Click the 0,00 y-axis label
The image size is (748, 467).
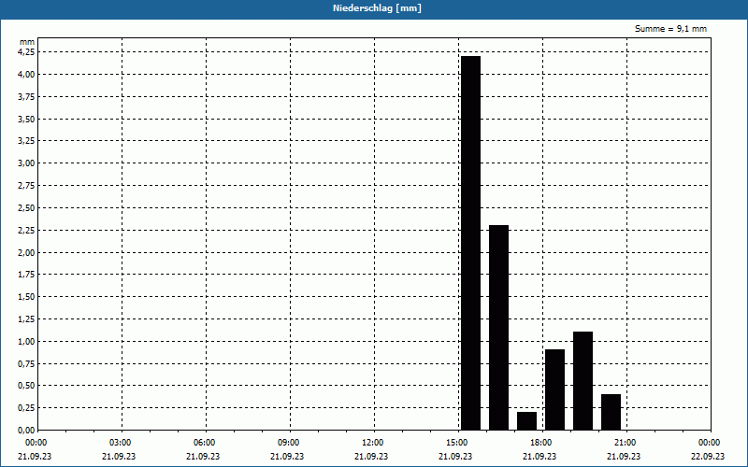click(x=26, y=430)
